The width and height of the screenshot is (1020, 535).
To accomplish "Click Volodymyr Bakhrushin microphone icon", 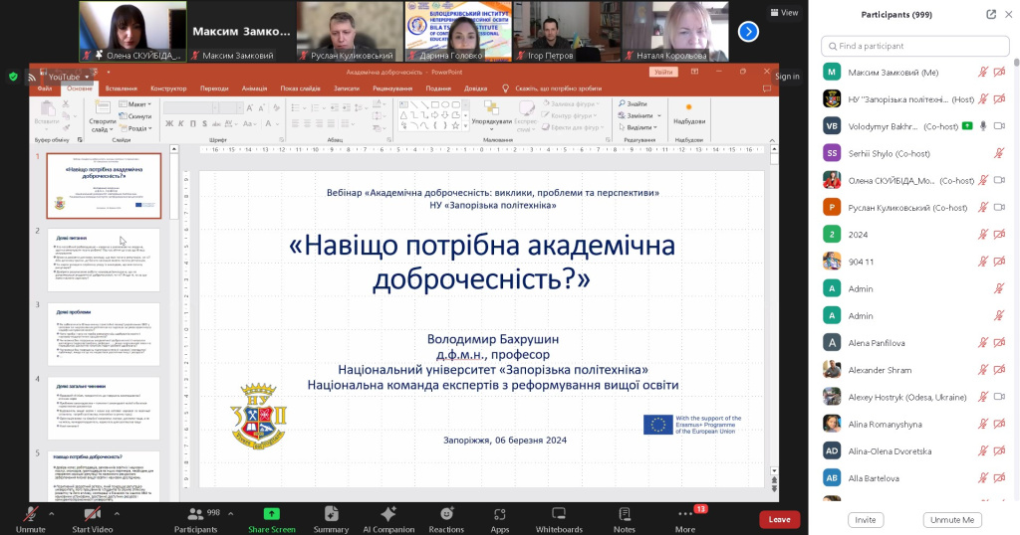I will 983,126.
